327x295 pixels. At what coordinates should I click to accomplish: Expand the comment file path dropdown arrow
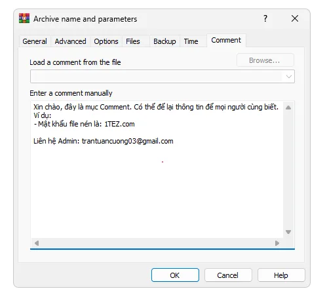[289, 77]
